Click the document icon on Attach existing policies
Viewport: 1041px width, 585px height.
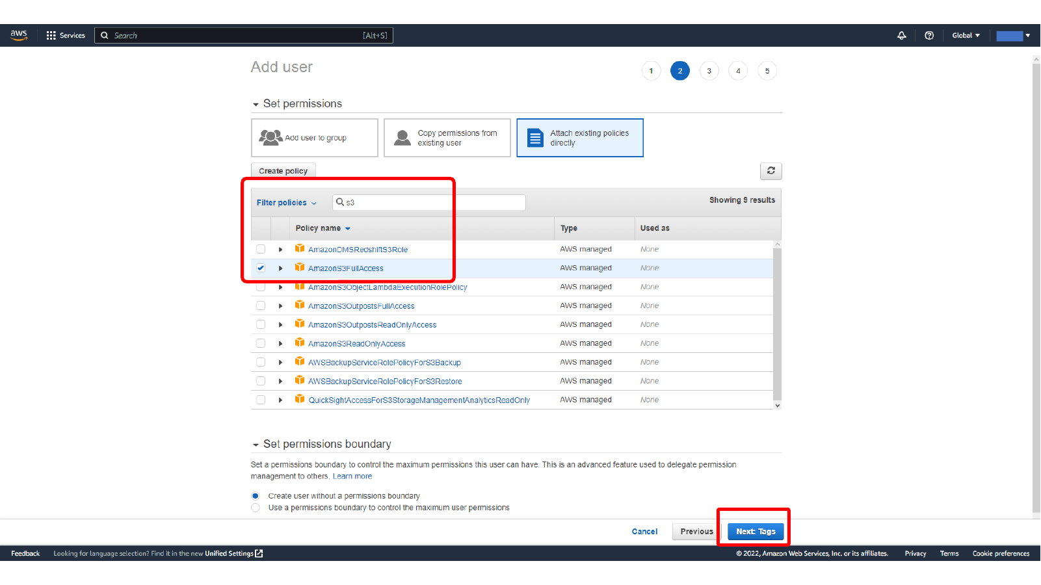[535, 138]
